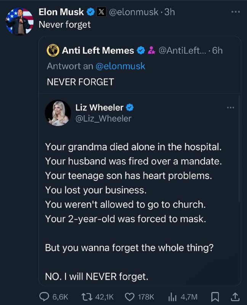The height and width of the screenshot is (305, 247).
Task: Open the three-dot menu of Elon Musk's tweet
Action: tap(236, 12)
